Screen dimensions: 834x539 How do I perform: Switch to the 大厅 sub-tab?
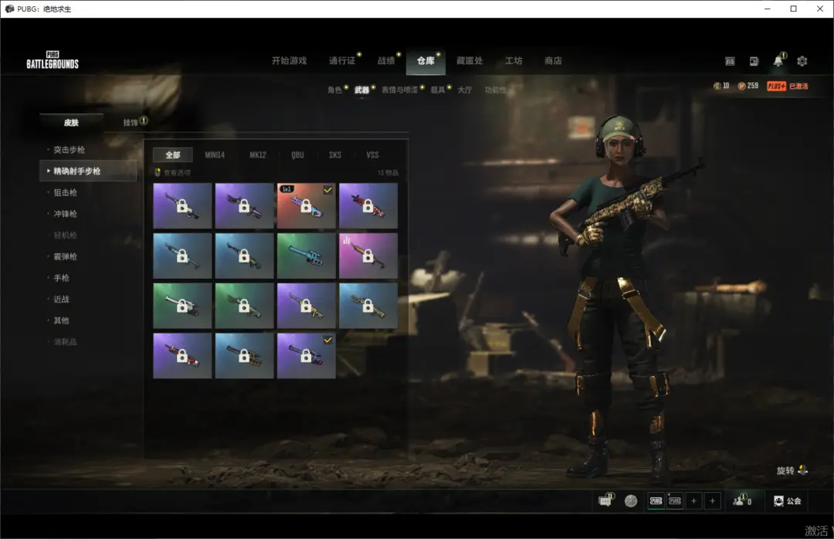click(x=465, y=90)
